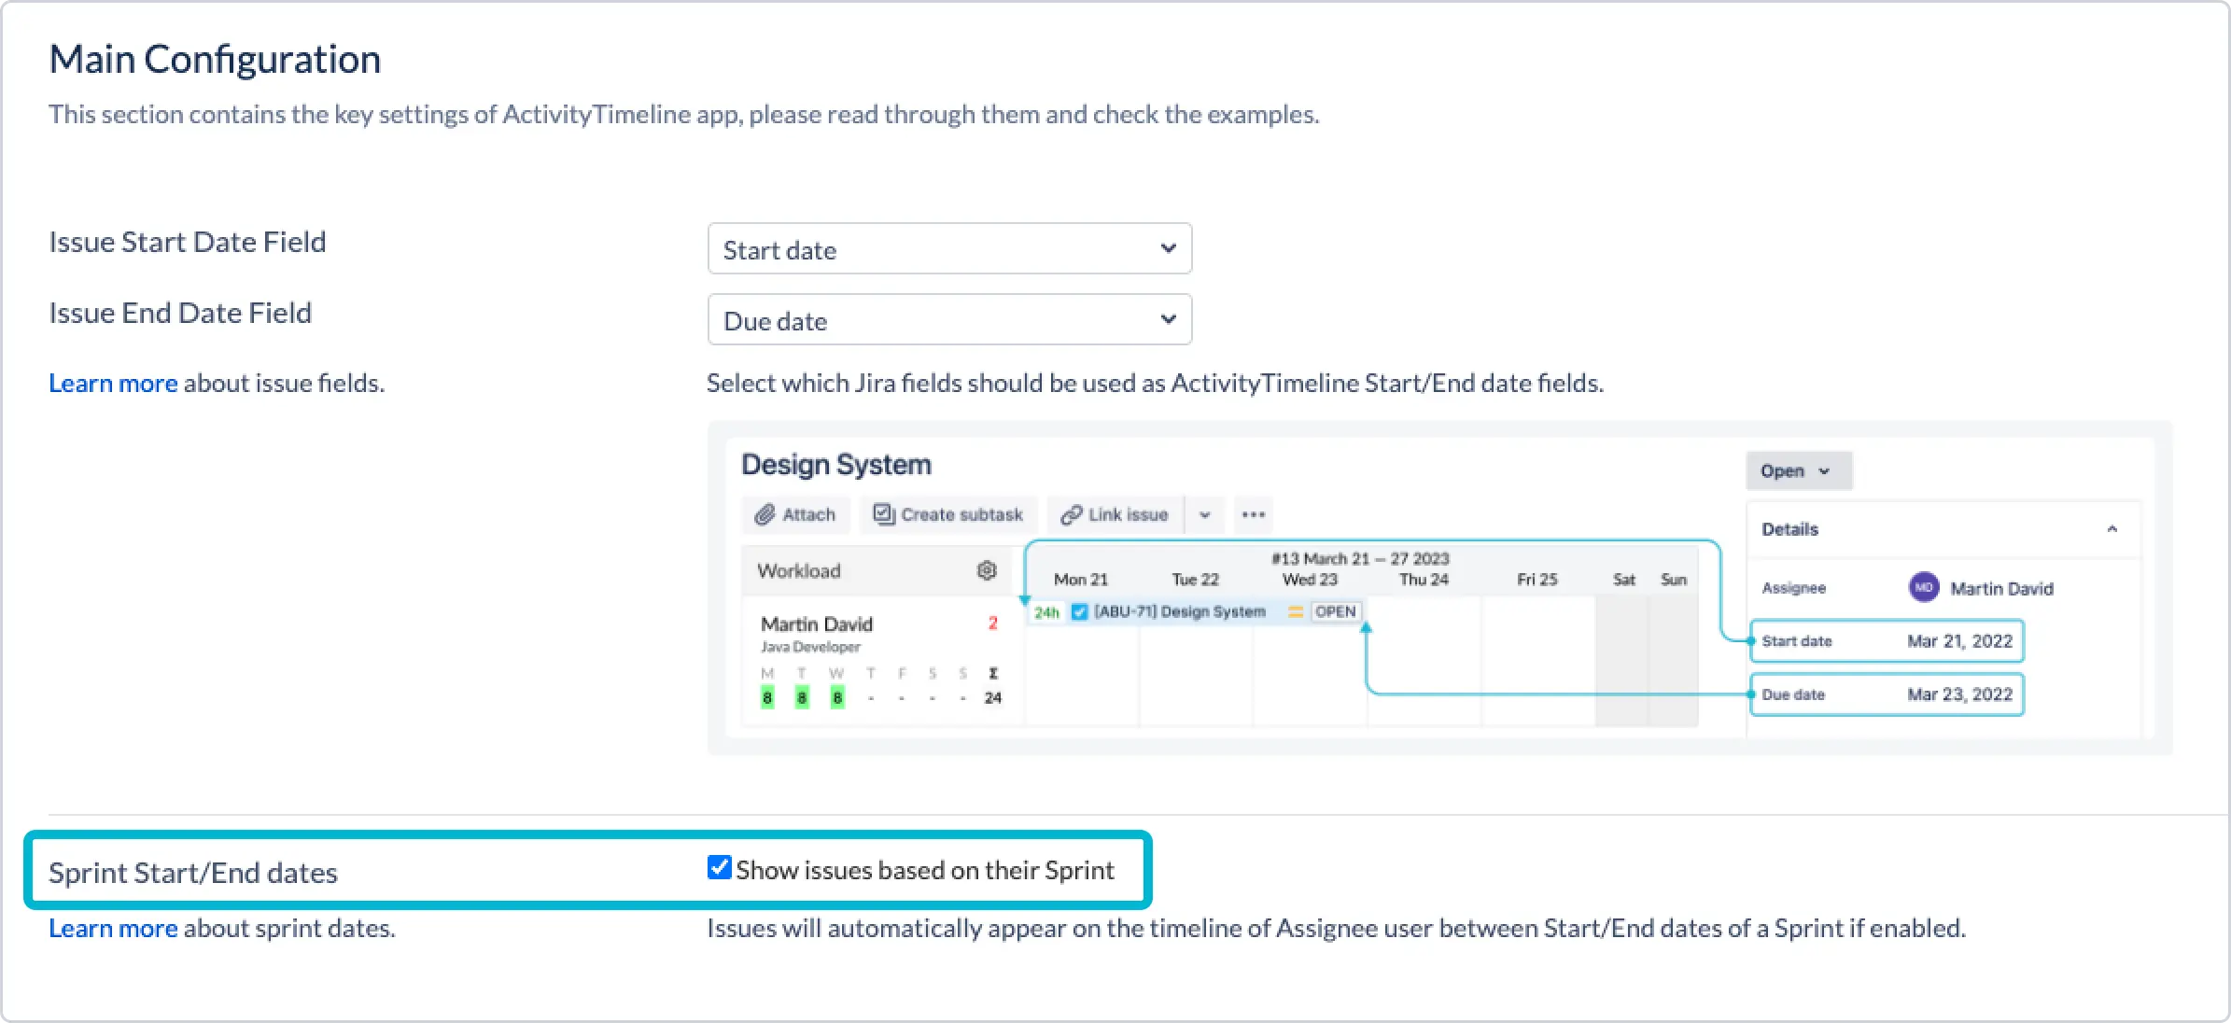Follow Learn more about sprint dates link
The width and height of the screenshot is (2231, 1023).
113,929
